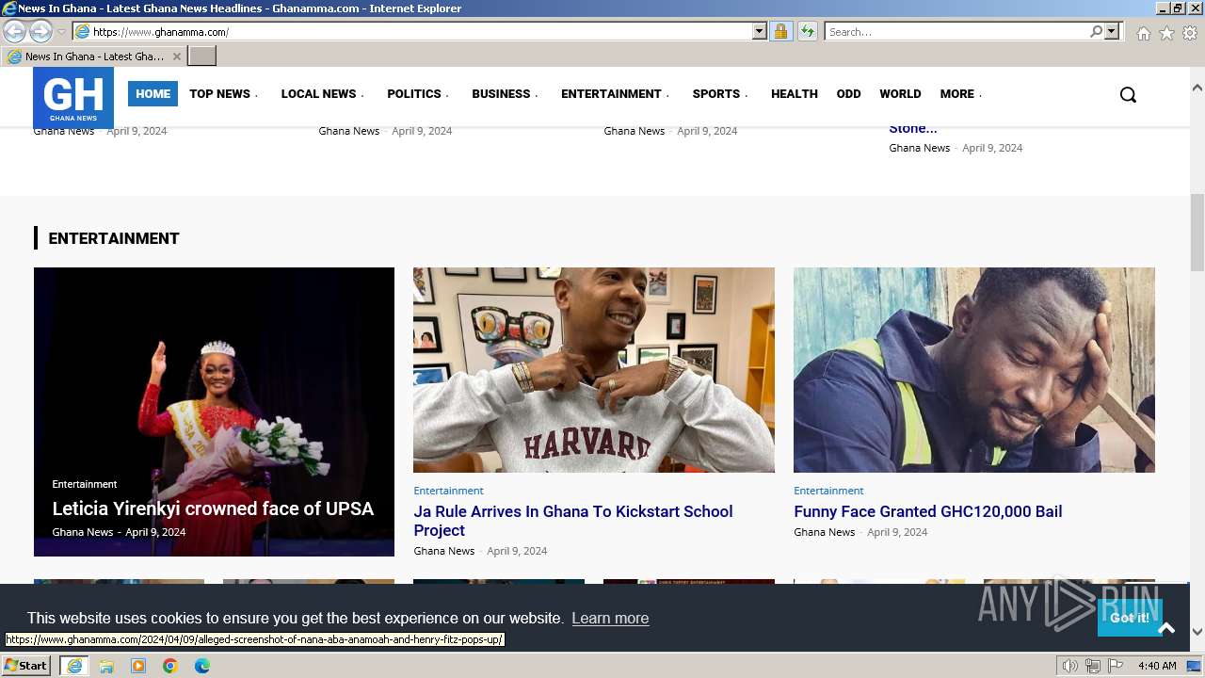
Task: Select the HOME nav item
Action: click(153, 94)
